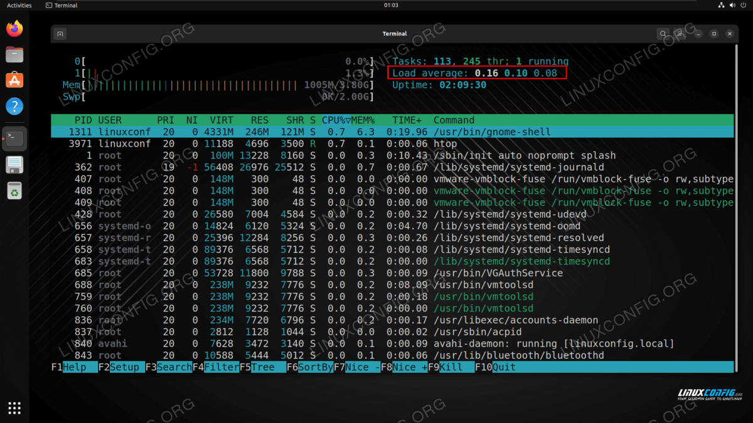Image resolution: width=753 pixels, height=423 pixels.
Task: Select the /usr/bin/VGAuthService row
Action: point(392,273)
